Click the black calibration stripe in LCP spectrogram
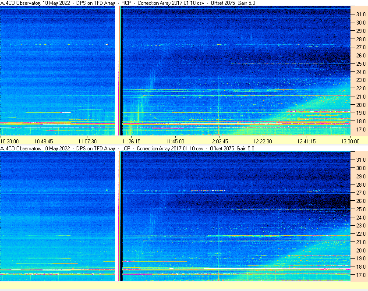The image size is (368, 291). pyautogui.click(x=121, y=216)
